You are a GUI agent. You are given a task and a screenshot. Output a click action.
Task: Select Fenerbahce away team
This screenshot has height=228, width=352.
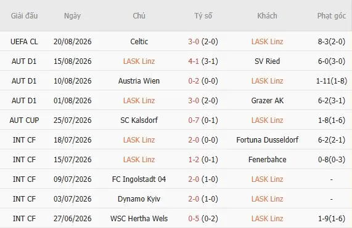[x=267, y=160]
